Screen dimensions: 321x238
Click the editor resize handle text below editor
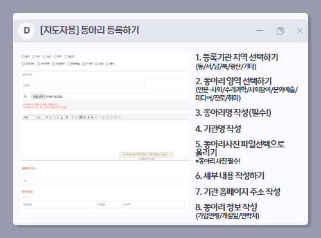pyautogui.click(x=146, y=159)
